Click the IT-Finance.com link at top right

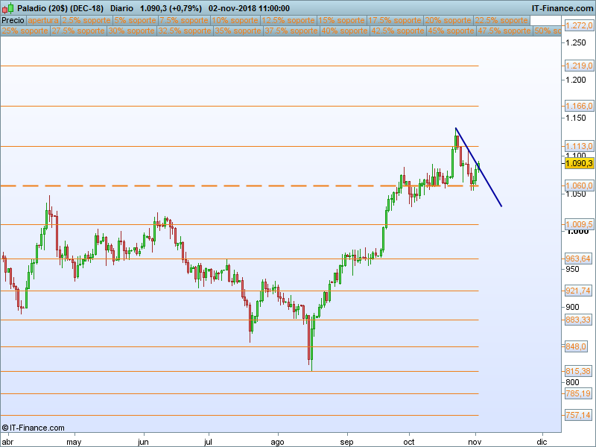point(562,7)
